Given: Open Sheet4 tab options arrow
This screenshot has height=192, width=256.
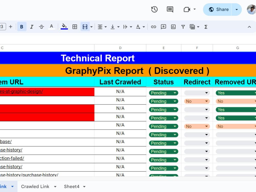Looking at the screenshot, I should [84, 187].
